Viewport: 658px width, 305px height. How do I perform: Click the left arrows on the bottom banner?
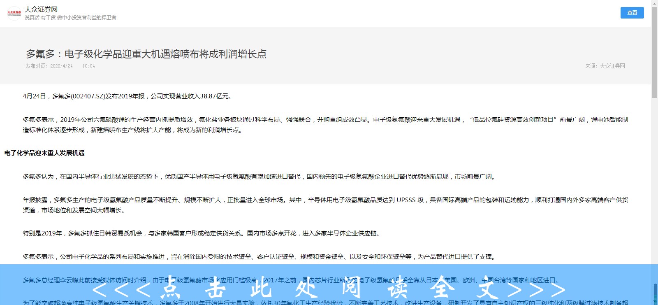[121, 289]
